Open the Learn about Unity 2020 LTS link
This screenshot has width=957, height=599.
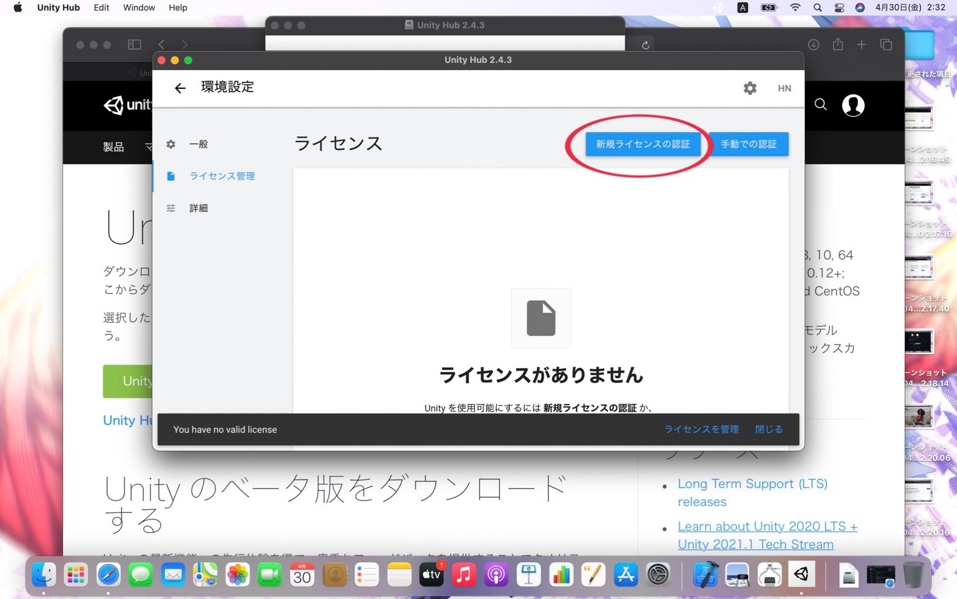click(x=767, y=536)
